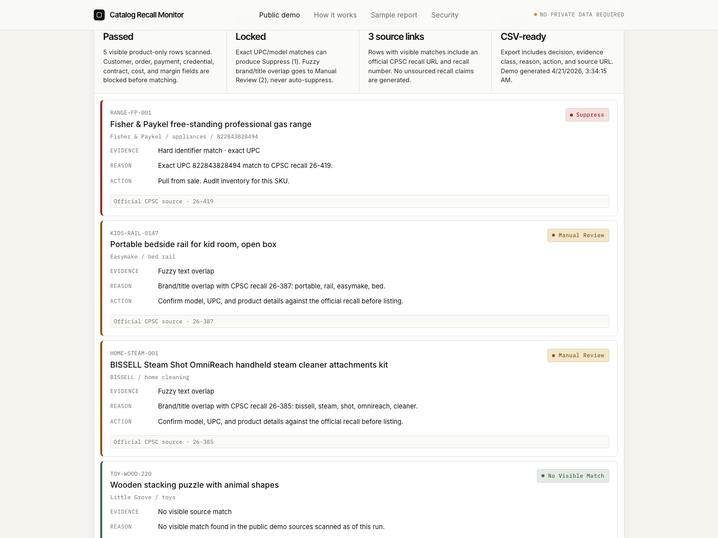Click 'Hard identifier match · exact UPC' text
This screenshot has height=538, width=718.
209,151
